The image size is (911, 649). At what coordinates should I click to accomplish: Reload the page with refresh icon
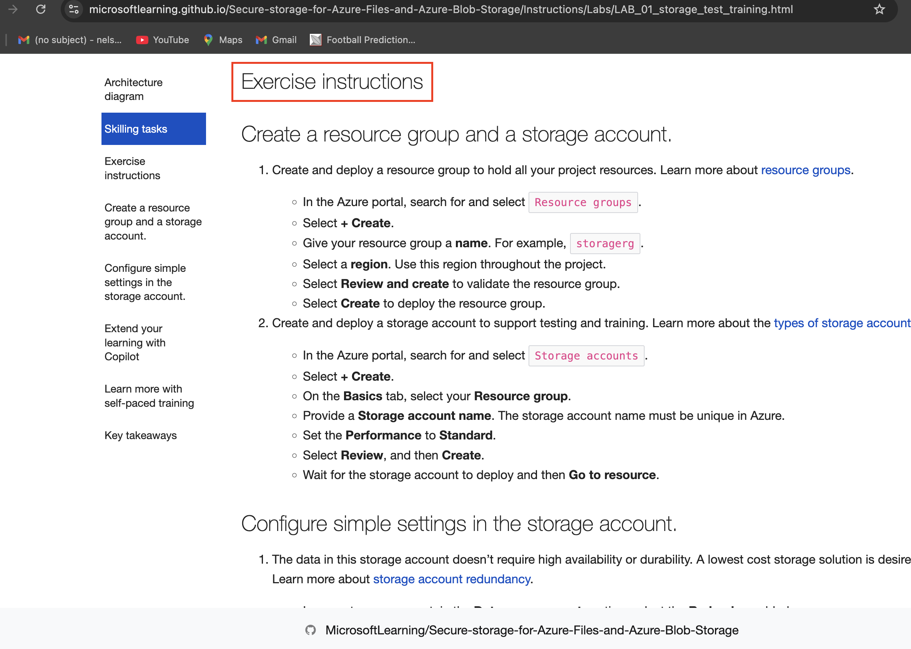[x=41, y=9]
